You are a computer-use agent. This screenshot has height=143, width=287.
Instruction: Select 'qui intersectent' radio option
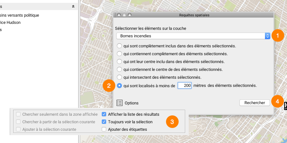(x=120, y=77)
